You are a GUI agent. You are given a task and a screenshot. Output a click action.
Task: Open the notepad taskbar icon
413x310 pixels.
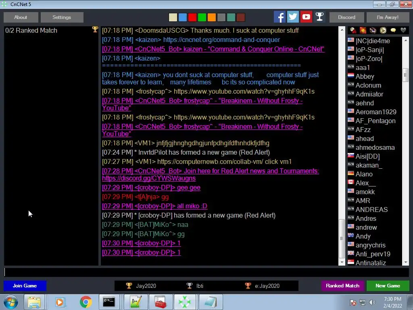211,302
